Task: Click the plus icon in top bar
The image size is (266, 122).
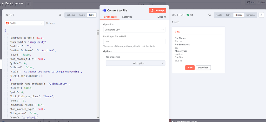Action: [28, 4]
